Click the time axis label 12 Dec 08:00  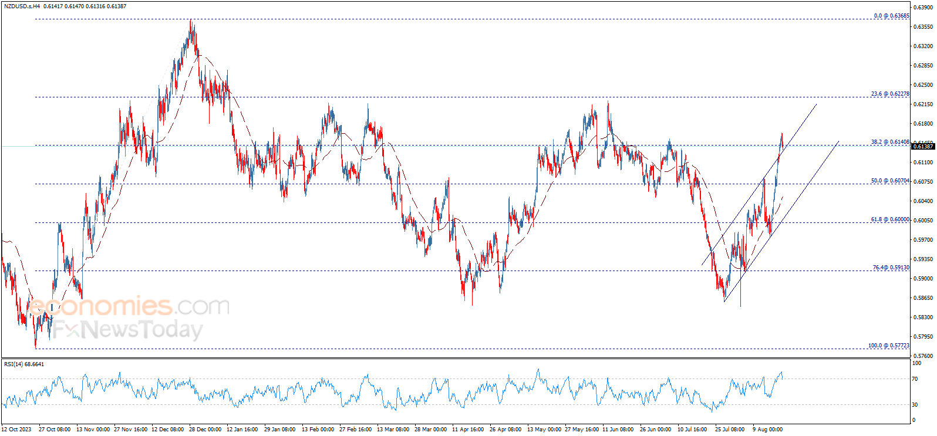click(168, 430)
